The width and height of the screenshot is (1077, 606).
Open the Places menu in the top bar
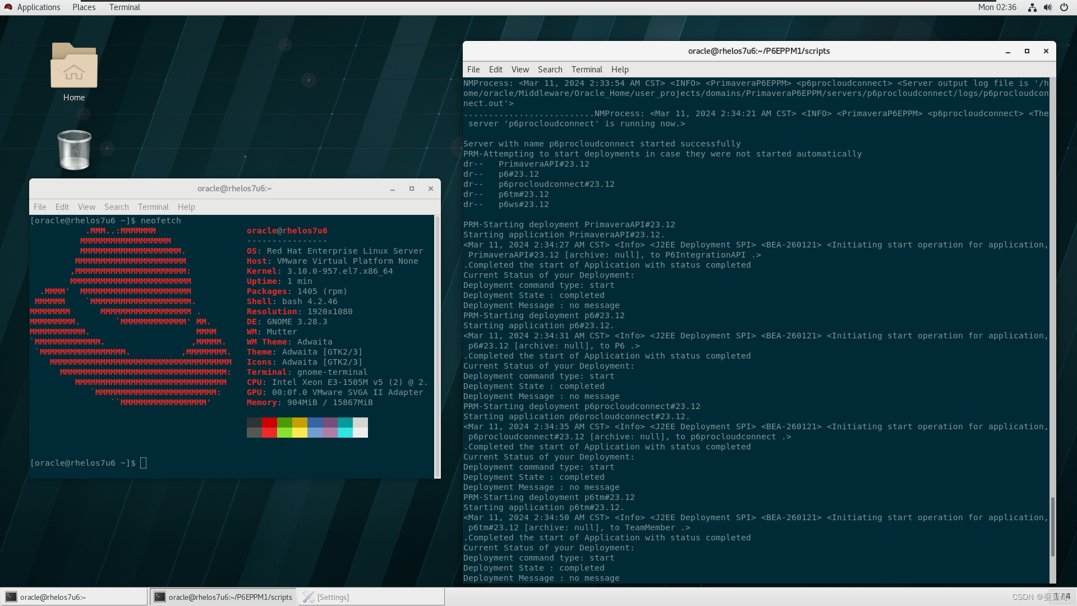pyautogui.click(x=84, y=7)
